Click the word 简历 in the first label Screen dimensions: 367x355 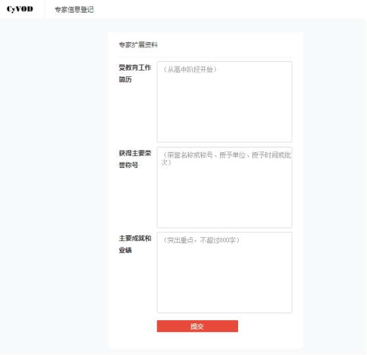point(125,80)
